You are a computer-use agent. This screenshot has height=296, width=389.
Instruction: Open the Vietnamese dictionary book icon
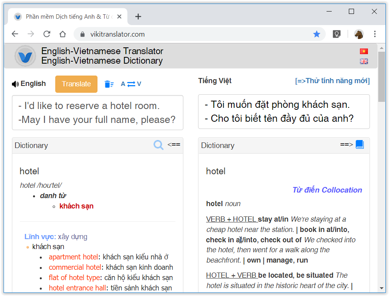(x=360, y=144)
